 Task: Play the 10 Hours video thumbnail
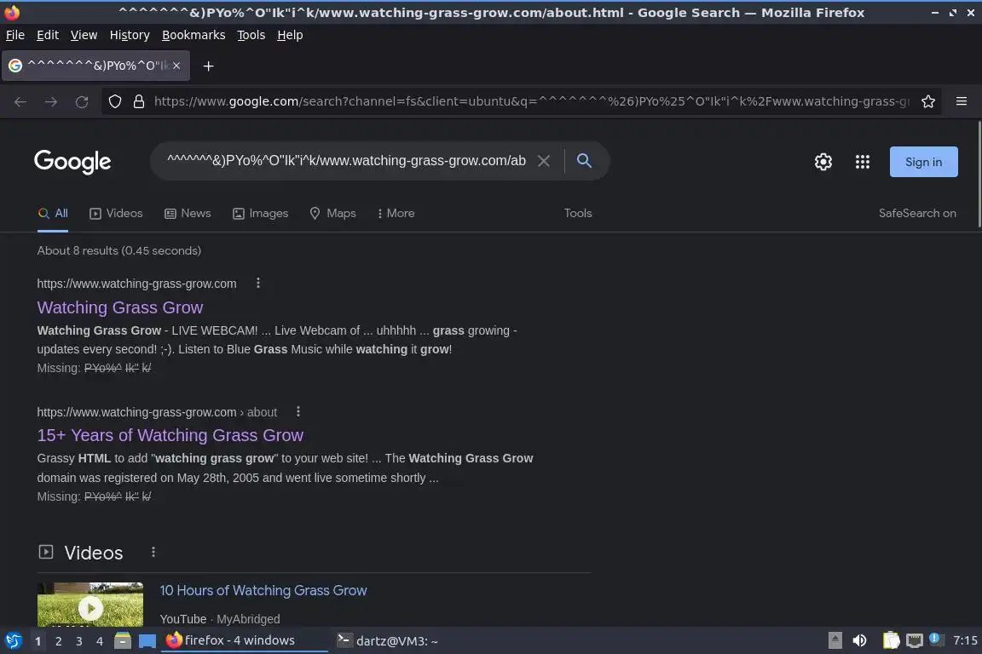tap(90, 605)
